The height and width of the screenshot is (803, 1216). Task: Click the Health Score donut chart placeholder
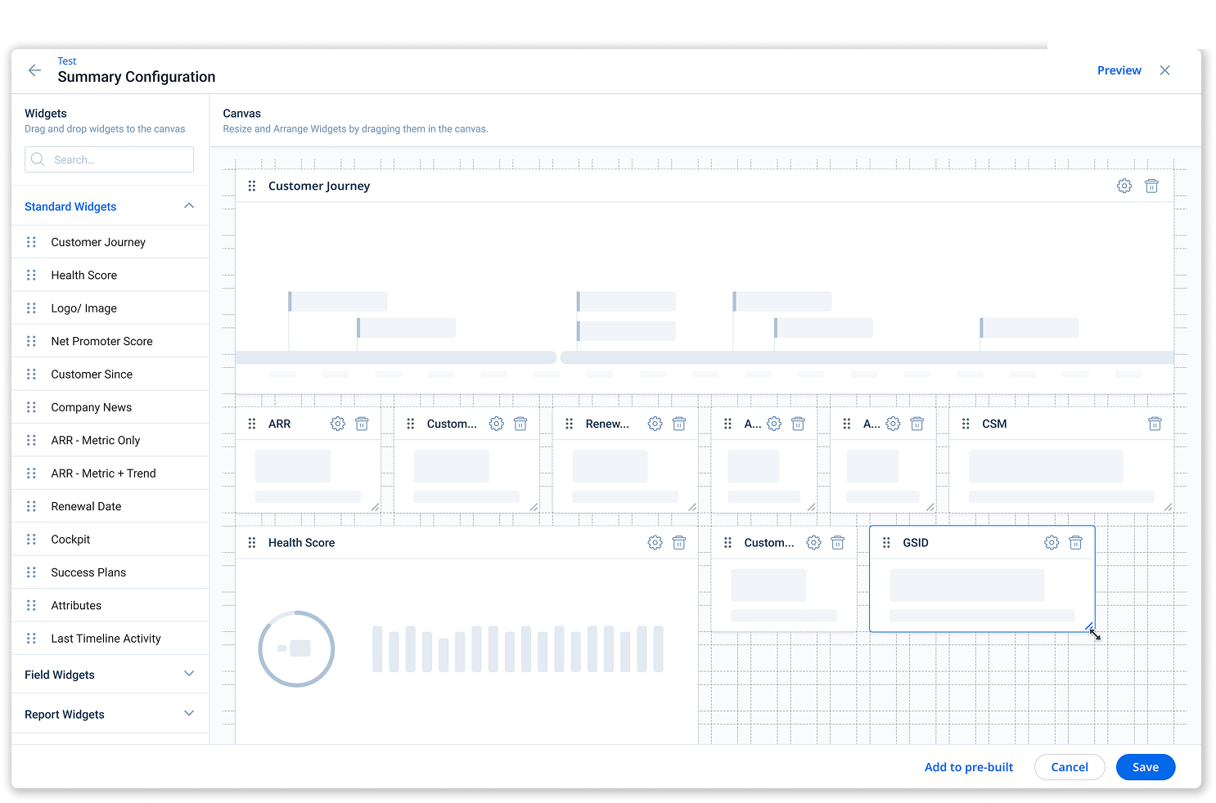[296, 648]
